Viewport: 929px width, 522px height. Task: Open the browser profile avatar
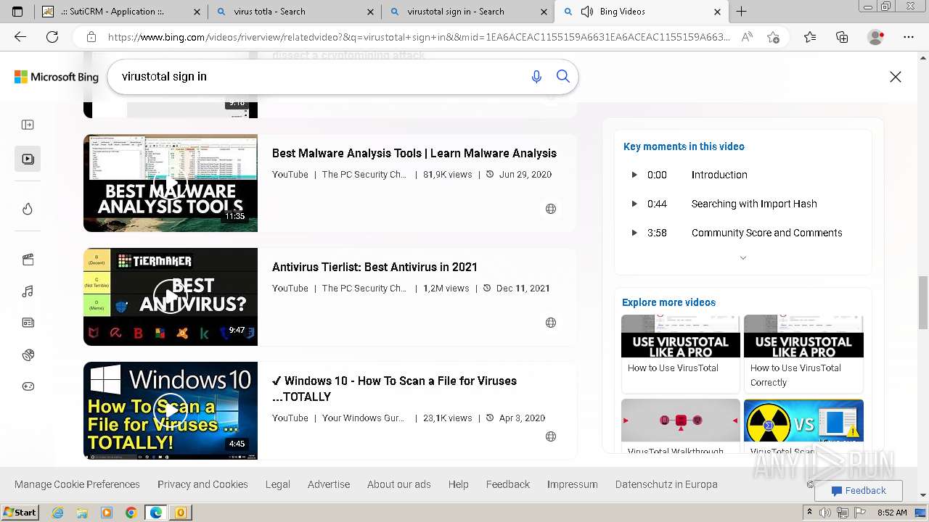point(876,37)
